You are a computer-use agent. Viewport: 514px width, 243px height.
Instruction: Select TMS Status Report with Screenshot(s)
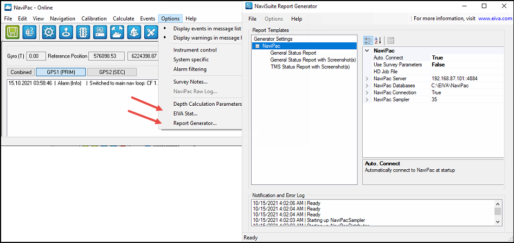310,67
